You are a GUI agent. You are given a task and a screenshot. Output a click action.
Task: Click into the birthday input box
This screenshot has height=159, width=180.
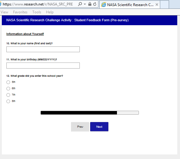[x=43, y=66]
